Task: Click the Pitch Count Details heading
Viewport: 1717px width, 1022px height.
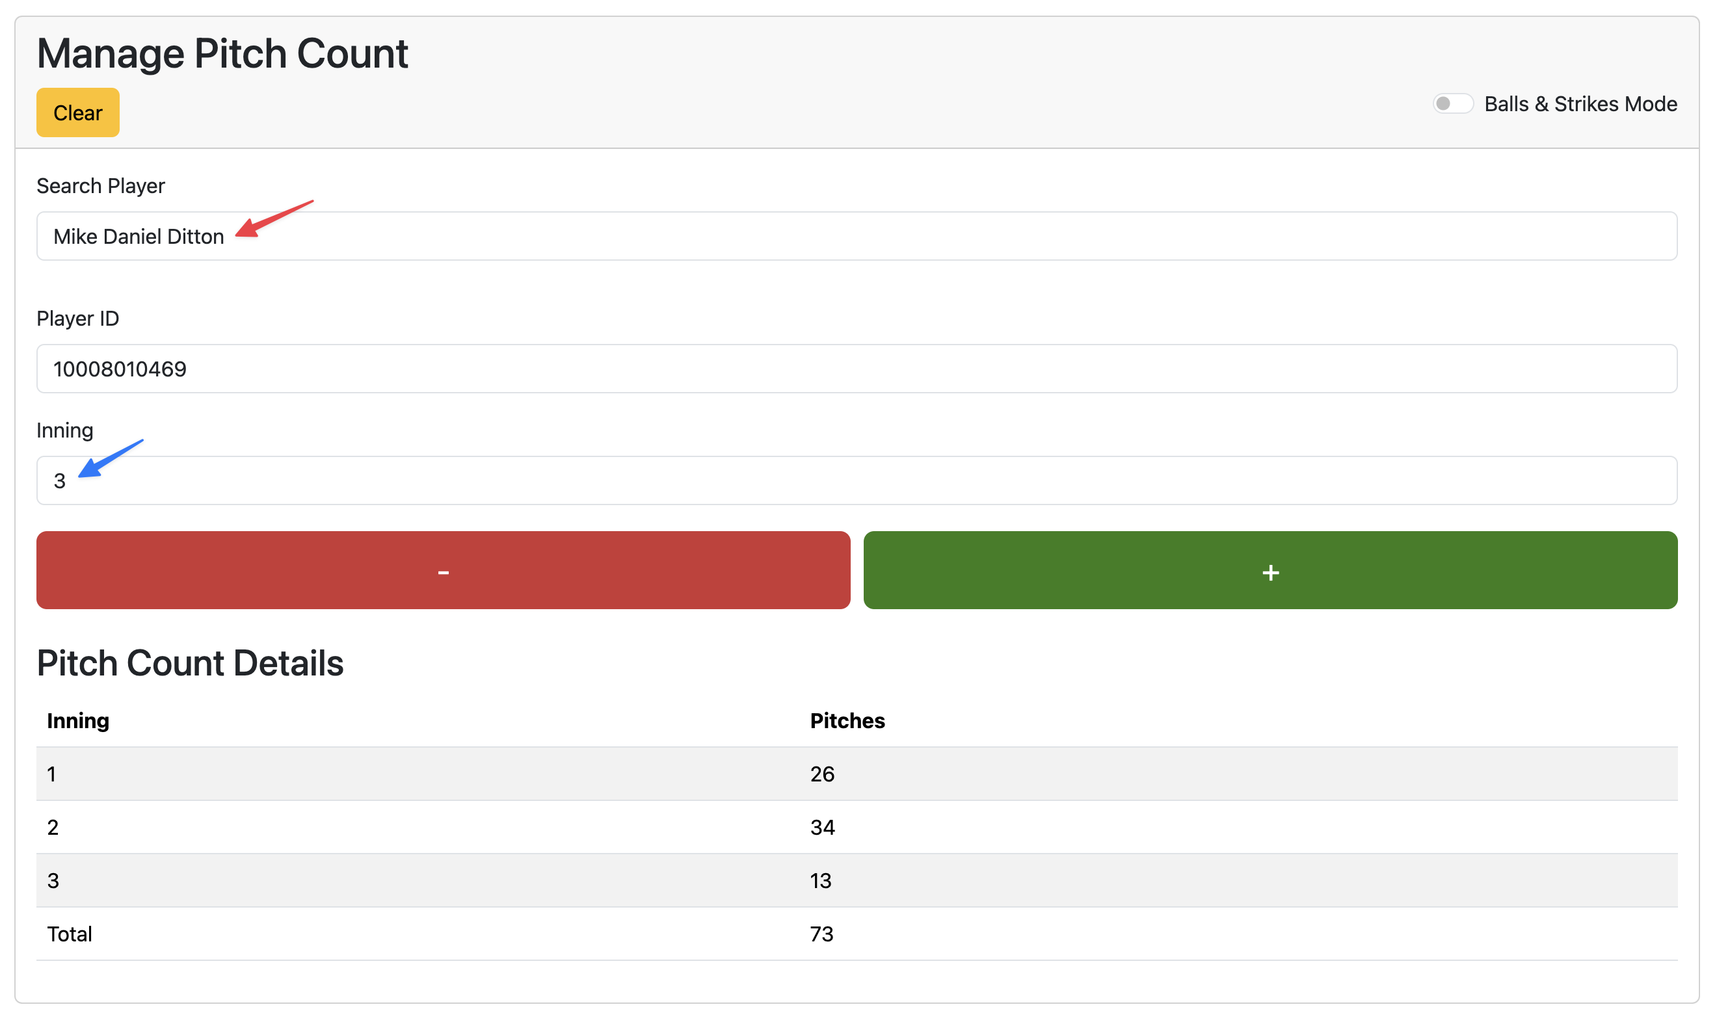Action: click(189, 662)
